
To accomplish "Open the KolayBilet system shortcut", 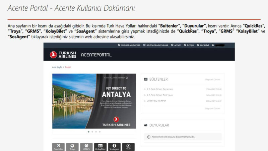I will [100, 147].
